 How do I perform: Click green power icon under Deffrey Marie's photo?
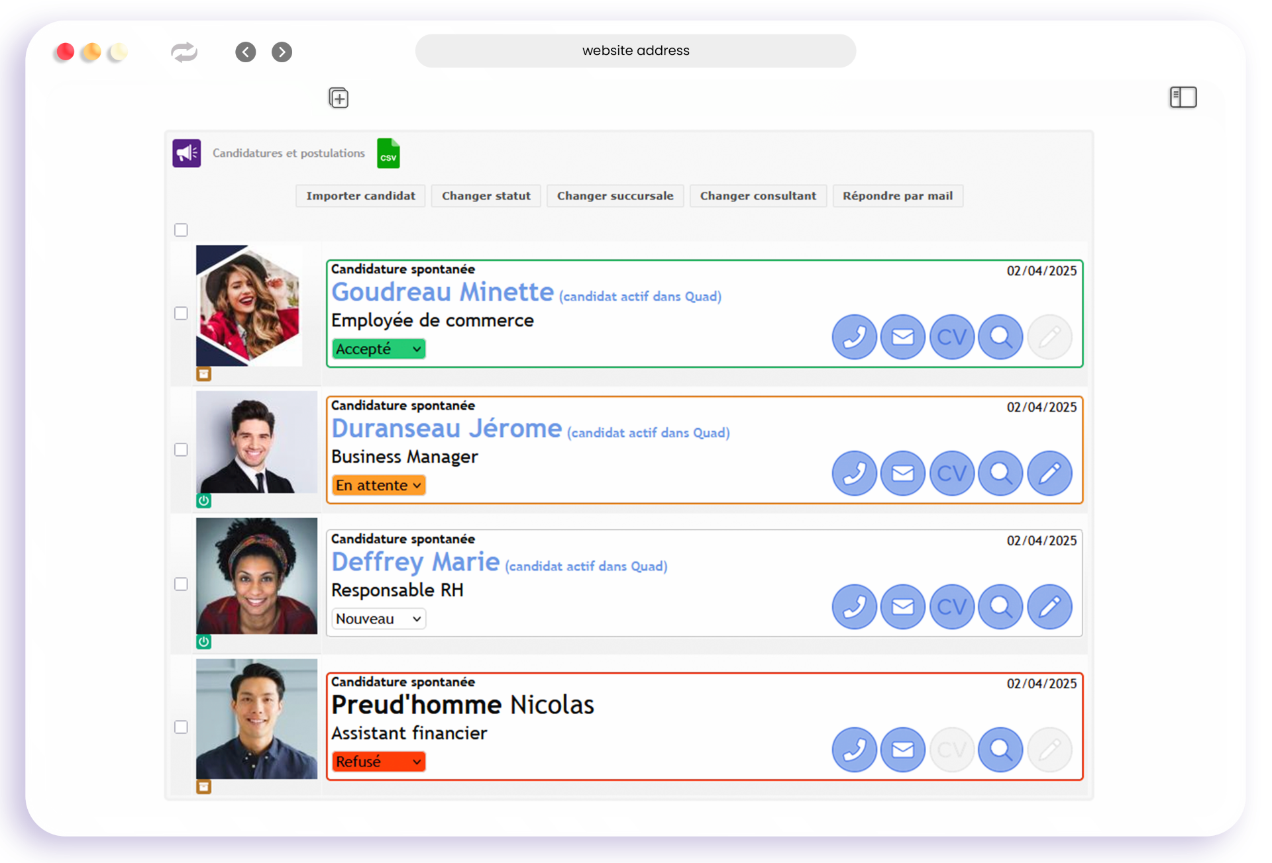204,642
